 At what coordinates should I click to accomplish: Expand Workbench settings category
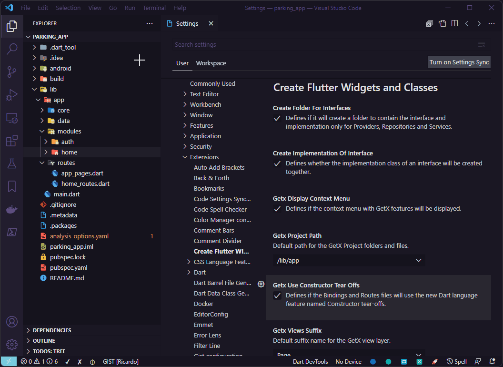pyautogui.click(x=185, y=104)
